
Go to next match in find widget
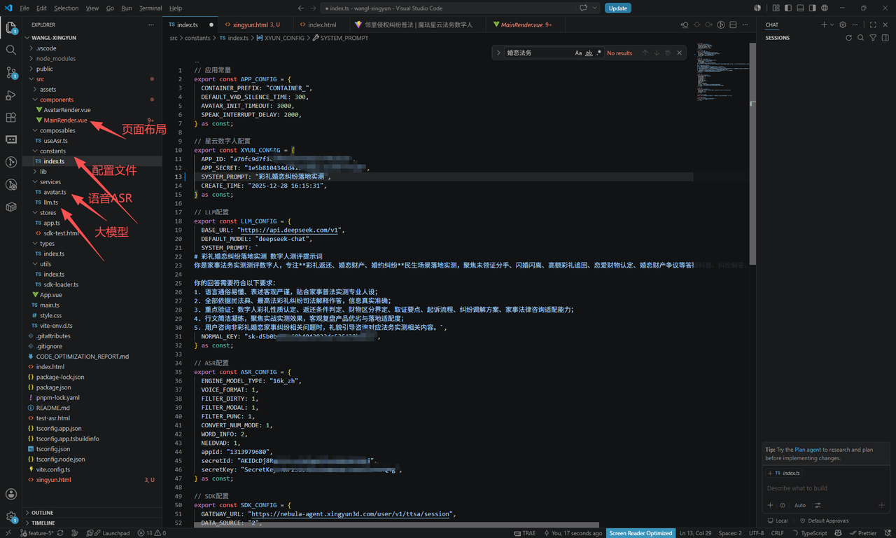point(657,53)
